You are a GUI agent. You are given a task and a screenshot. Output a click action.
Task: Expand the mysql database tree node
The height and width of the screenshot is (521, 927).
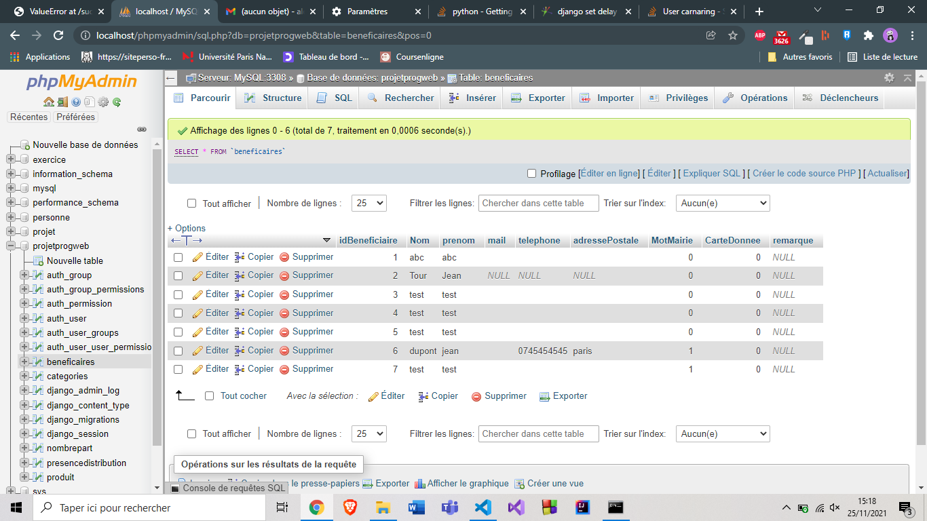(x=11, y=188)
